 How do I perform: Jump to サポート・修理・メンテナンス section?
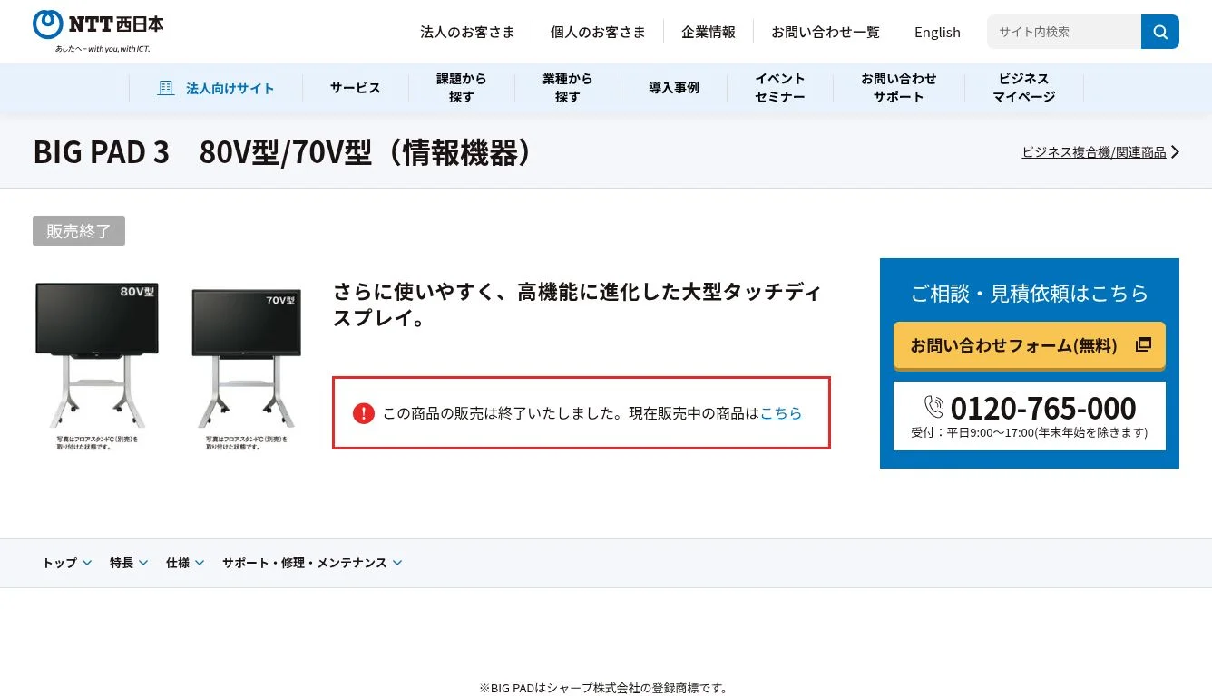point(312,563)
